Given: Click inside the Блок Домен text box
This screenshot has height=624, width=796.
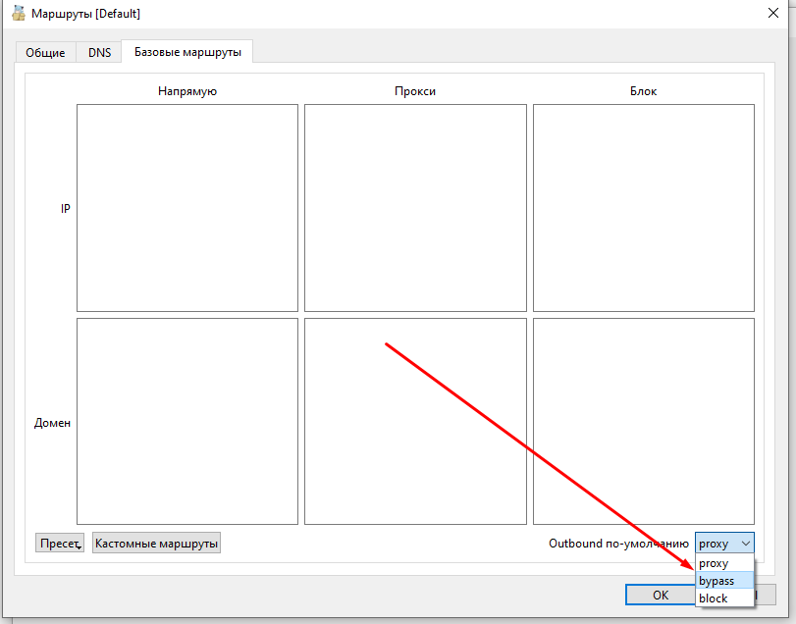Looking at the screenshot, I should 643,421.
